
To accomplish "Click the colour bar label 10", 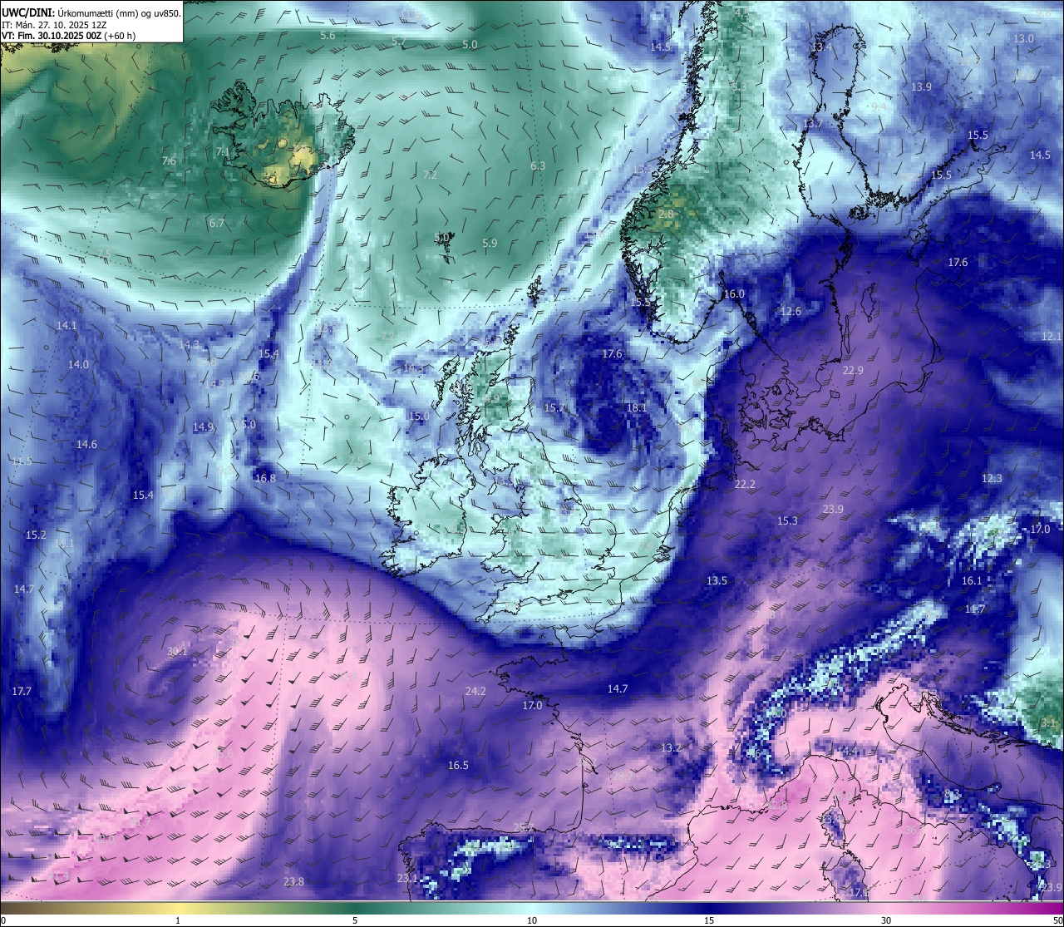I will click(532, 920).
